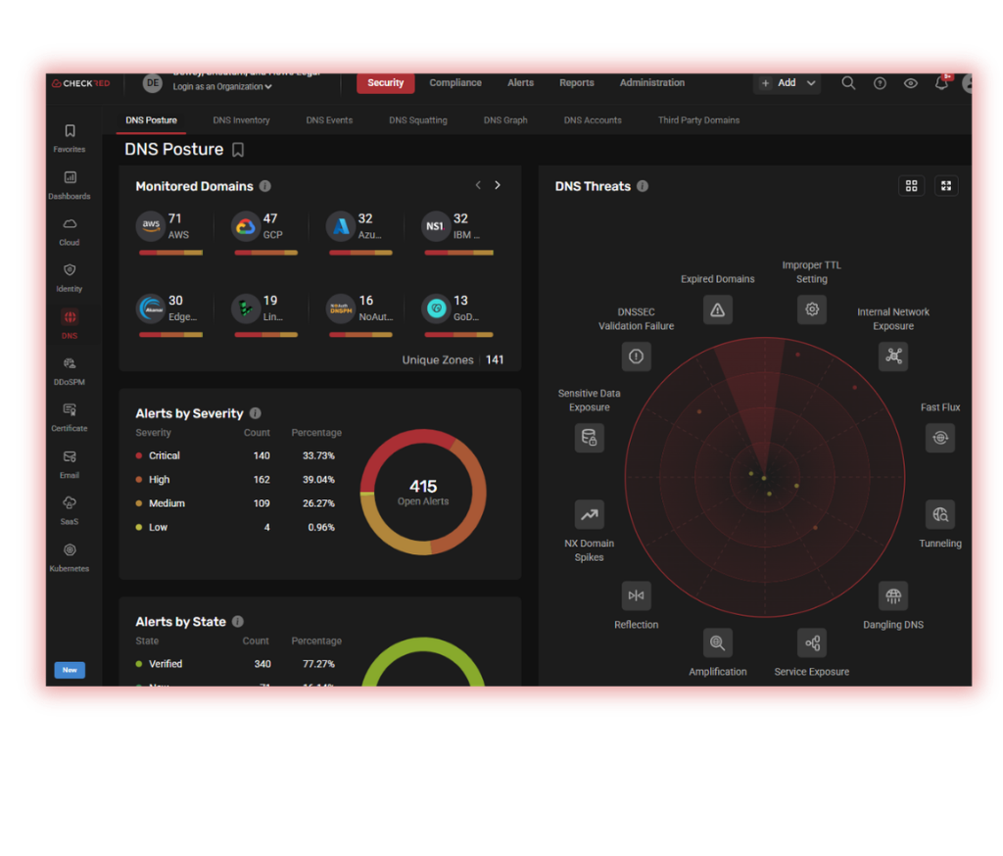Click the Reflection threat icon
The height and width of the screenshot is (856, 1003).
point(637,595)
